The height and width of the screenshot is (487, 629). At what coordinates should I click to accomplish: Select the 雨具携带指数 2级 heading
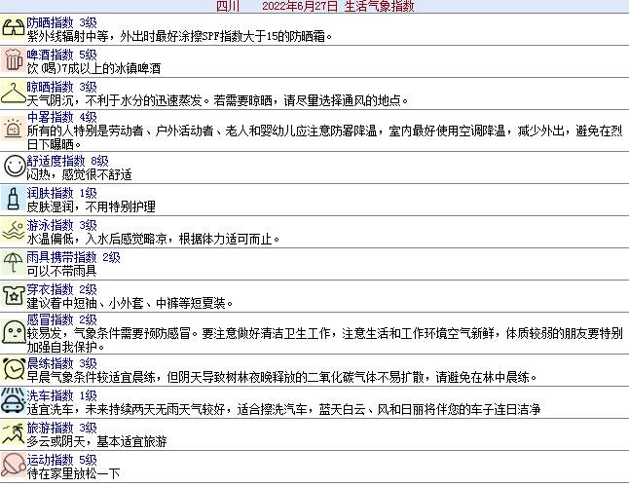[73, 257]
